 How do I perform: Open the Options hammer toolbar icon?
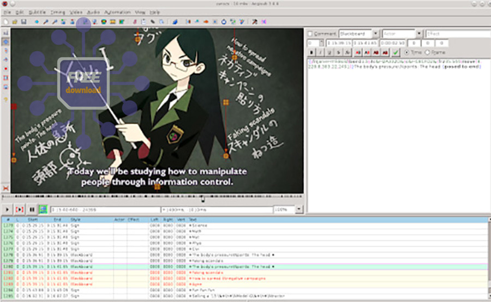click(x=255, y=22)
